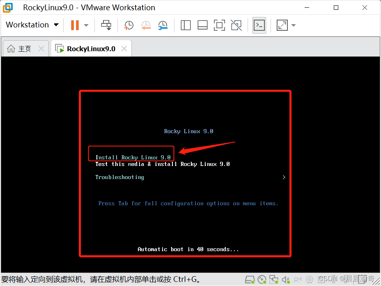Revert VM to previous snapshot
381x286 pixels.
(146, 25)
